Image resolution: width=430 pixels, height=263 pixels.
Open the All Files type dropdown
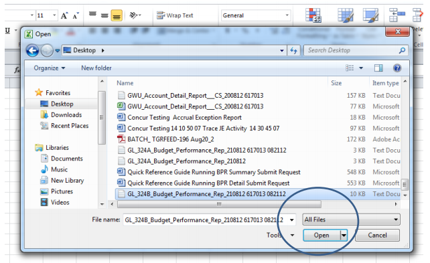(351, 220)
